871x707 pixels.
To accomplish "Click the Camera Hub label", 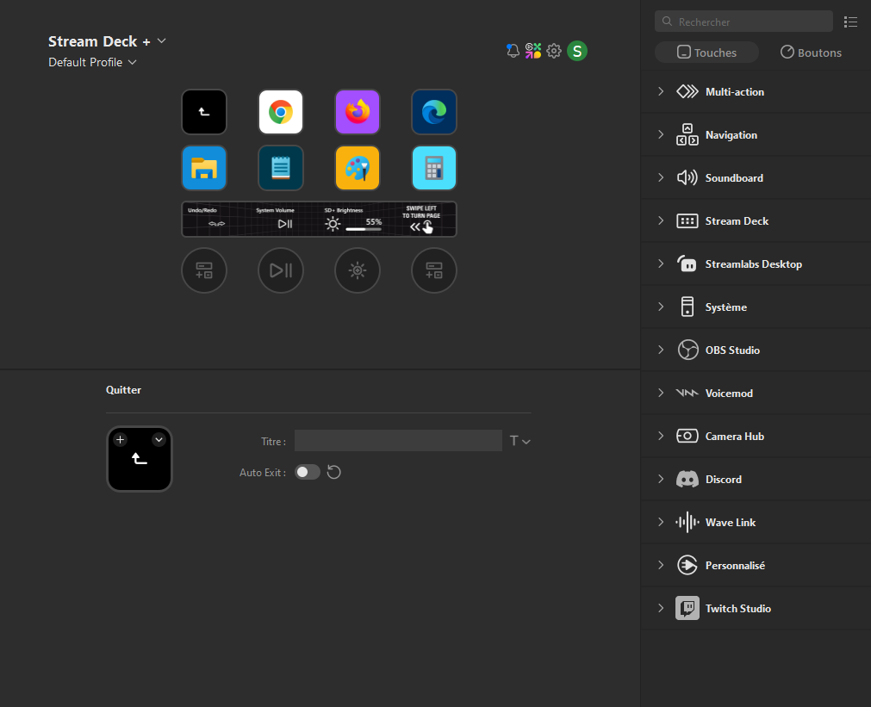I will click(x=734, y=436).
